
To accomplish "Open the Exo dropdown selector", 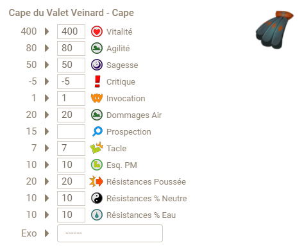I will point(110,233).
